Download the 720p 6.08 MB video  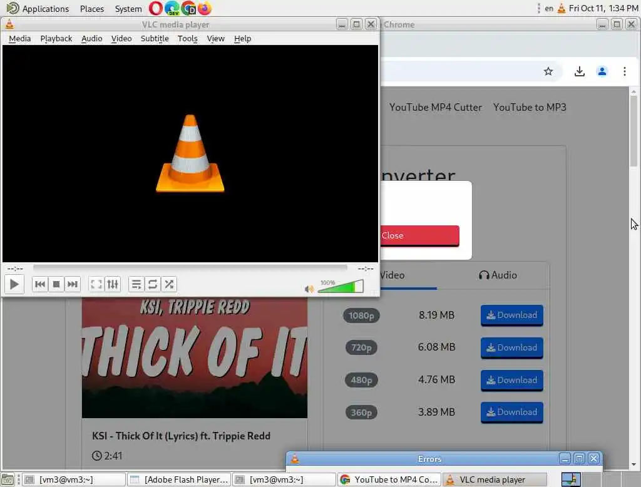pyautogui.click(x=512, y=347)
